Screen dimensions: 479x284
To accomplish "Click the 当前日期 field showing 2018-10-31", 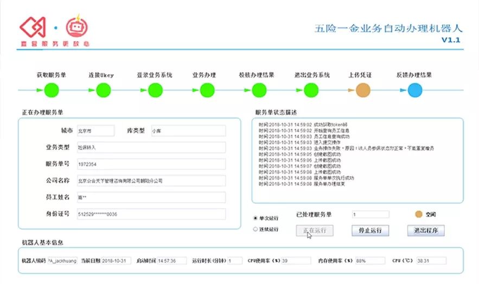I will pos(116,261).
